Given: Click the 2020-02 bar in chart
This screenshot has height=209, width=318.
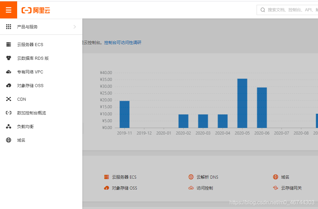Looking at the screenshot, I should (183, 121).
